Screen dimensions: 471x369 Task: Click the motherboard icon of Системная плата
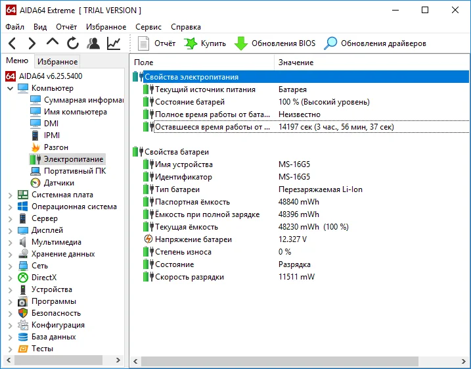coord(23,195)
